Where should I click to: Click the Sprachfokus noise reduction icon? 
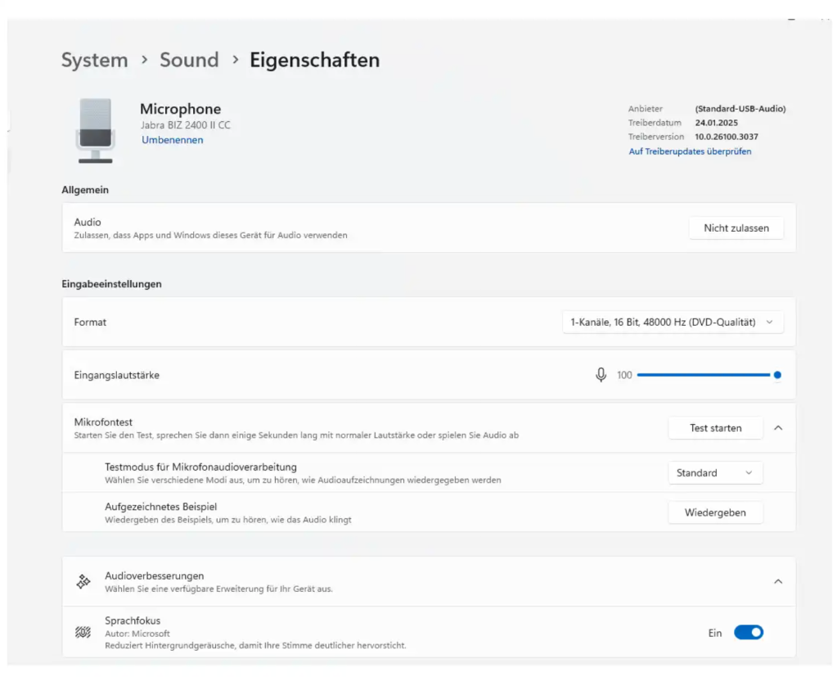click(83, 632)
